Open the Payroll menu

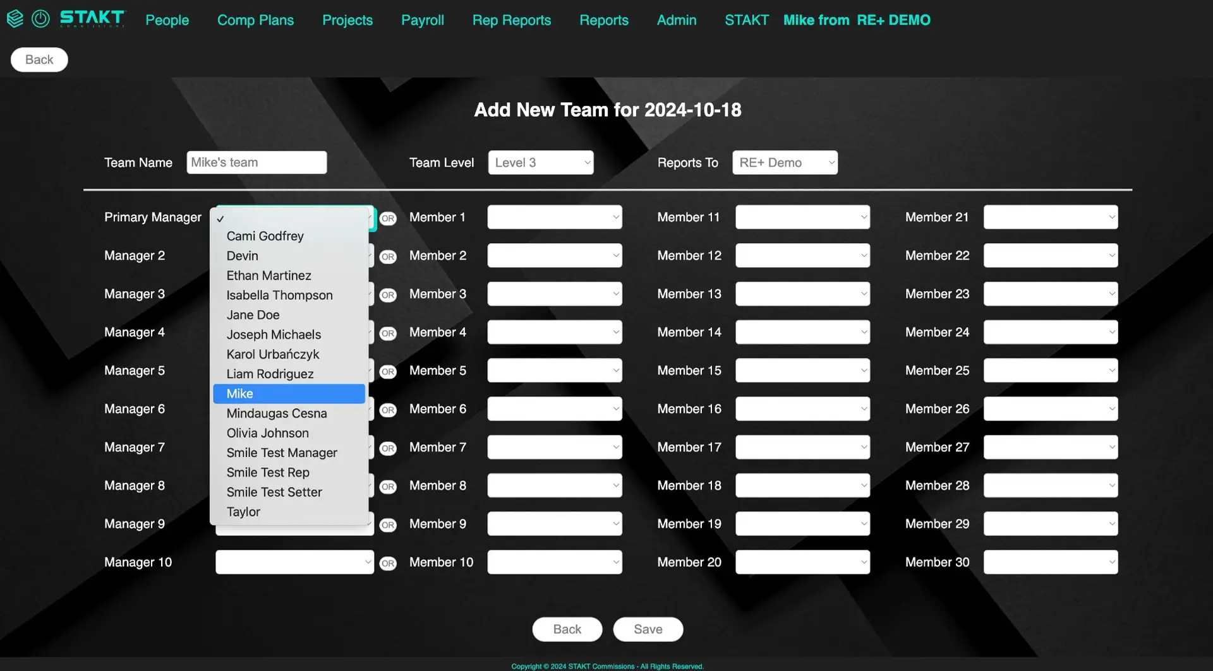(423, 20)
